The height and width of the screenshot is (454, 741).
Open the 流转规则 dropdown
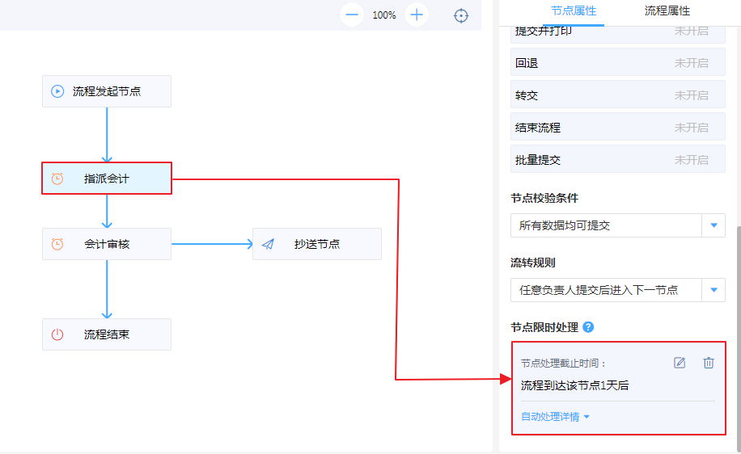pos(713,290)
